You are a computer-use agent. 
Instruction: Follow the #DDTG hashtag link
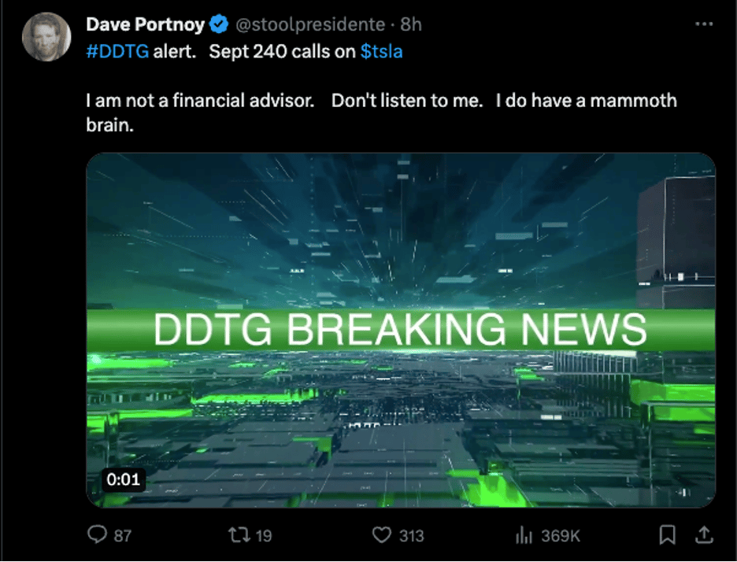117,51
